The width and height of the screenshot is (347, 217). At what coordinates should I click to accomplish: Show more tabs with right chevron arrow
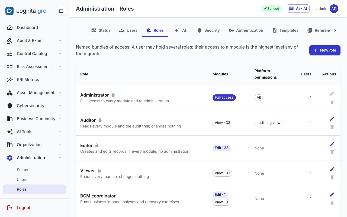tap(335, 30)
